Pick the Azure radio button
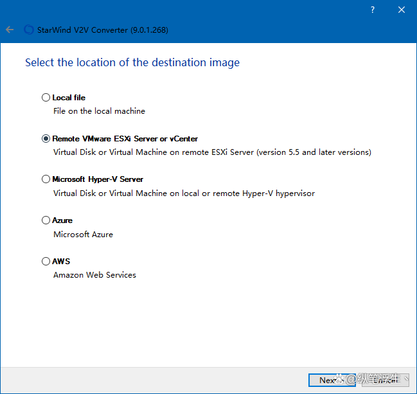 [46, 220]
